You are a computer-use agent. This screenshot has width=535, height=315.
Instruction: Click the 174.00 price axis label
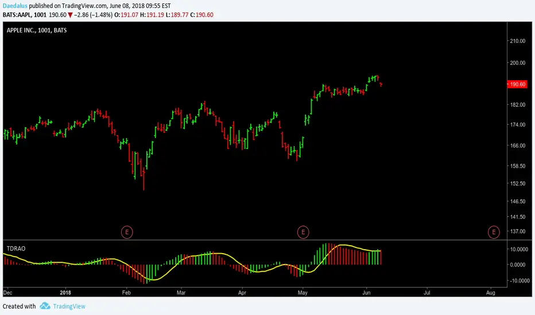pos(518,125)
